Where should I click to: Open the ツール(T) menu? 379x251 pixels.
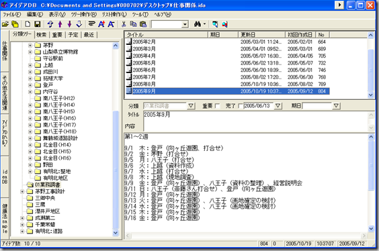tap(140, 15)
